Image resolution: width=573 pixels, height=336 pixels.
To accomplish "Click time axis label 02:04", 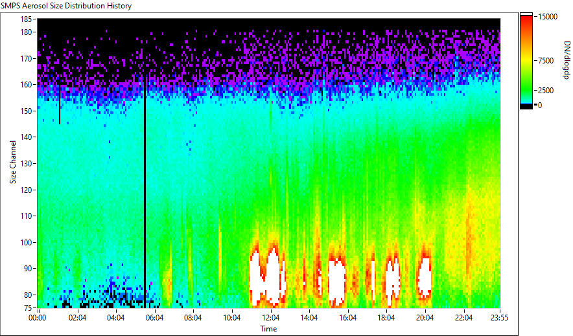I will coord(77,318).
